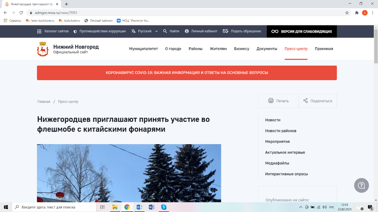Viewport: 378px width, 212px height.
Task: Open Microsoft Word from the taskbar
Action: (151, 207)
